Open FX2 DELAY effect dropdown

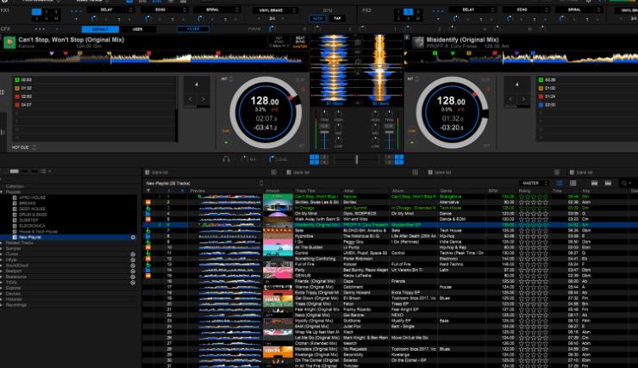(472, 9)
